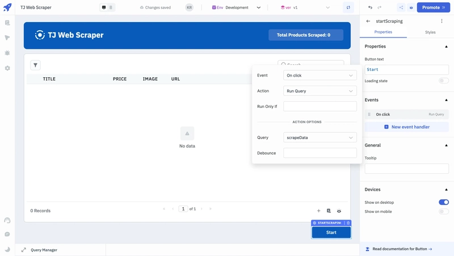Screen dimensions: 454x256
Task: Toggle the Loading state switch
Action: pyautogui.click(x=444, y=81)
